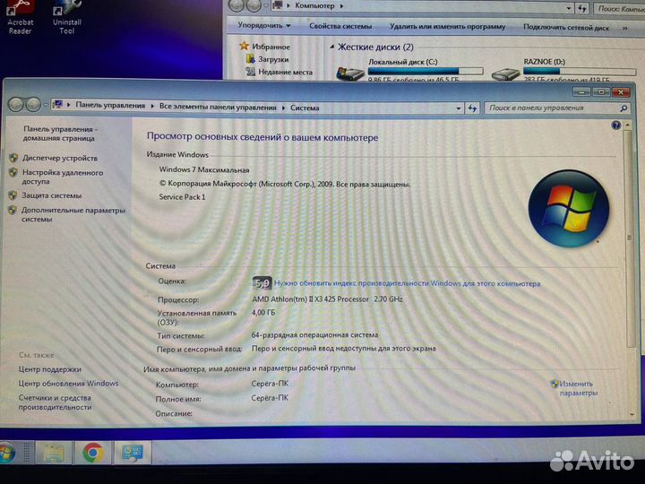Open Счетчики и средства производительности link

tap(55, 402)
